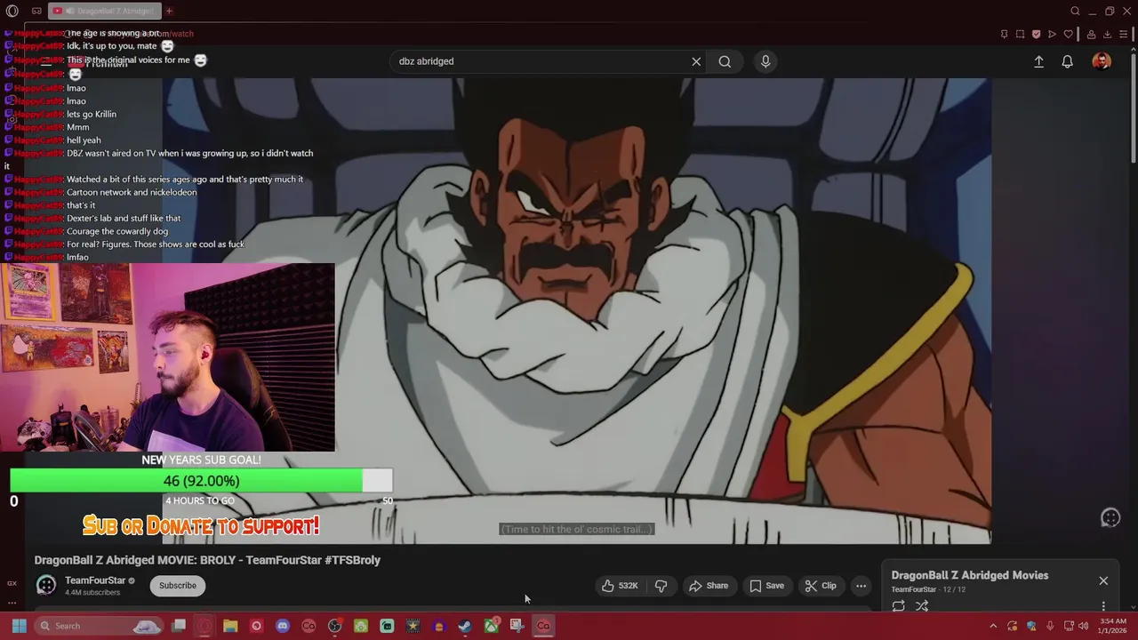
Task: Open TeamFourStar channel name link
Action: click(95, 580)
